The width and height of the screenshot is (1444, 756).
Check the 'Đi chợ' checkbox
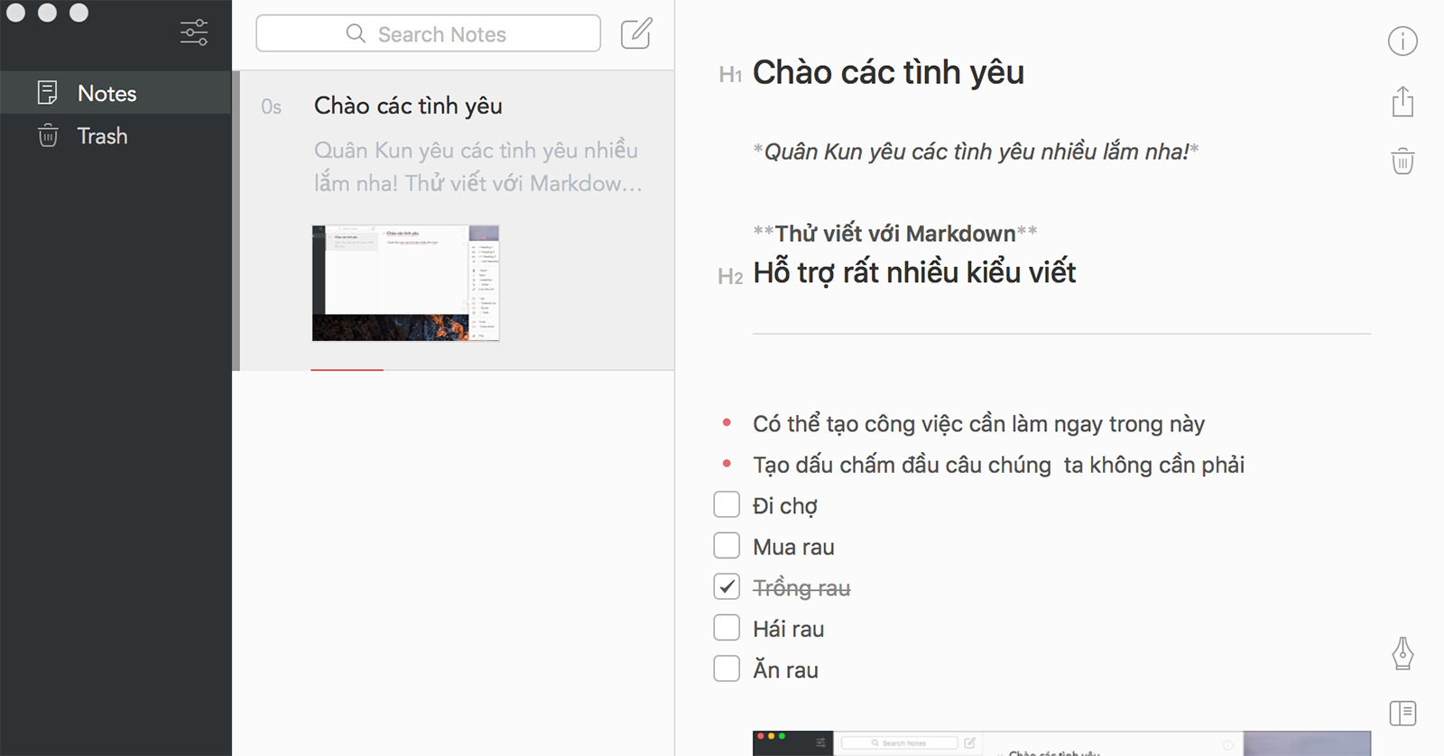click(727, 505)
